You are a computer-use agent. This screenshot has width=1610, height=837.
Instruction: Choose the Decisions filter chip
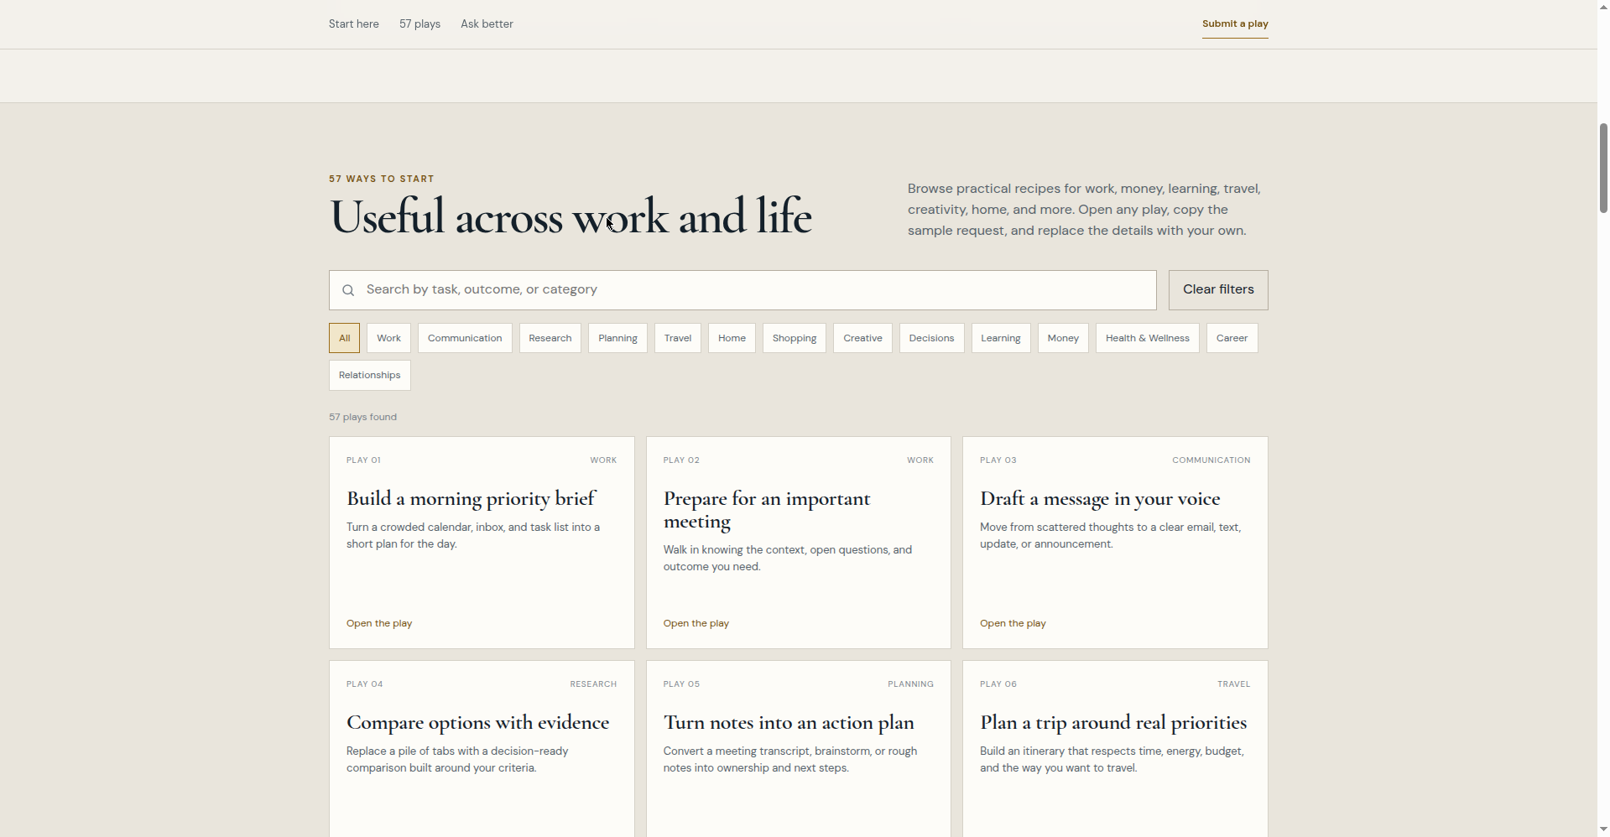point(931,338)
